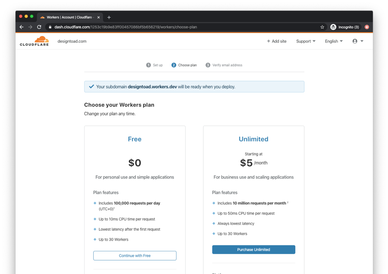Go to Set up step
The width and height of the screenshot is (388, 274).
pos(155,65)
